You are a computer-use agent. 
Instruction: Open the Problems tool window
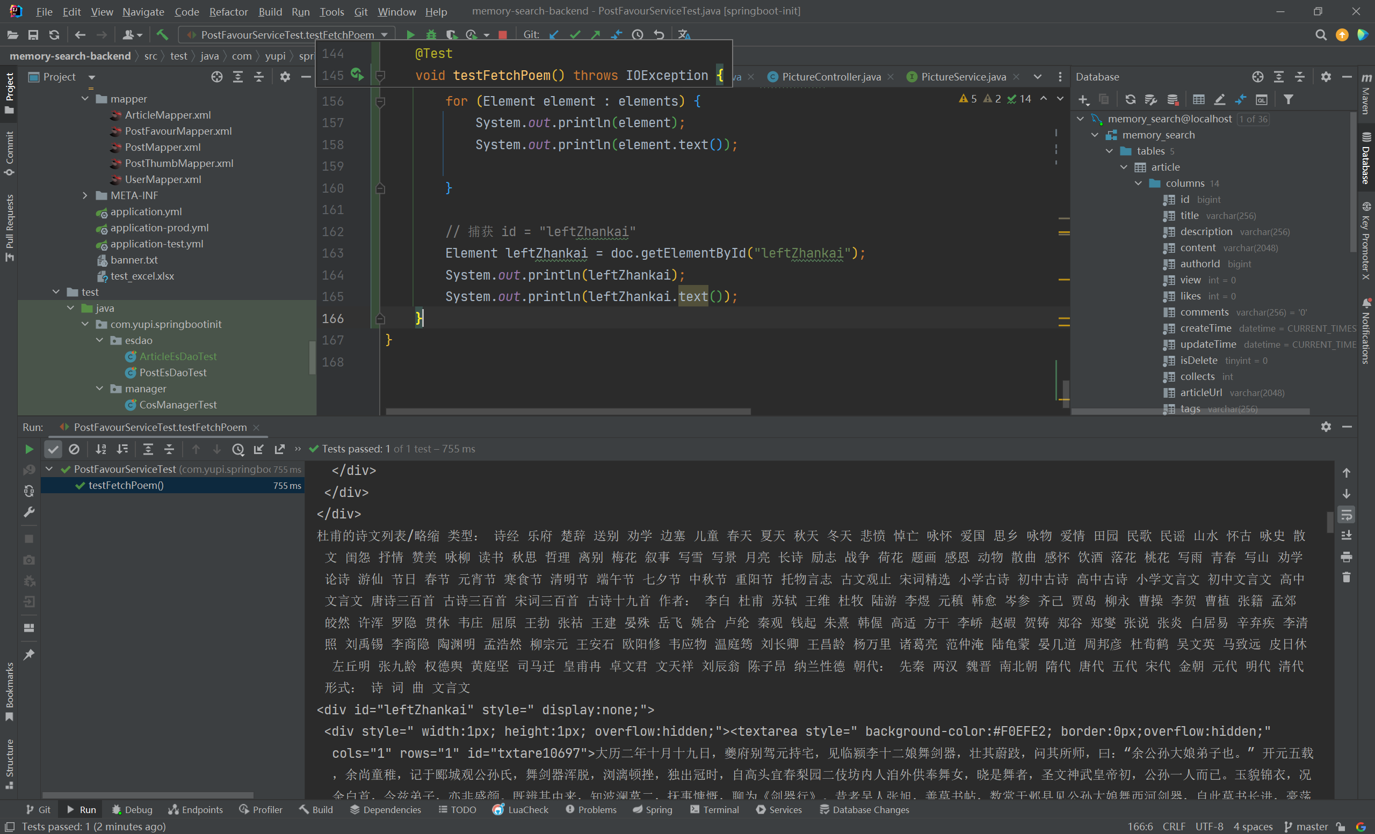tap(591, 809)
